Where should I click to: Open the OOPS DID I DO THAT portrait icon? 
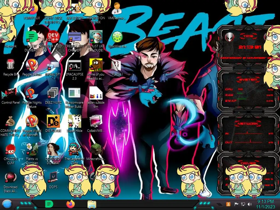point(53,154)
